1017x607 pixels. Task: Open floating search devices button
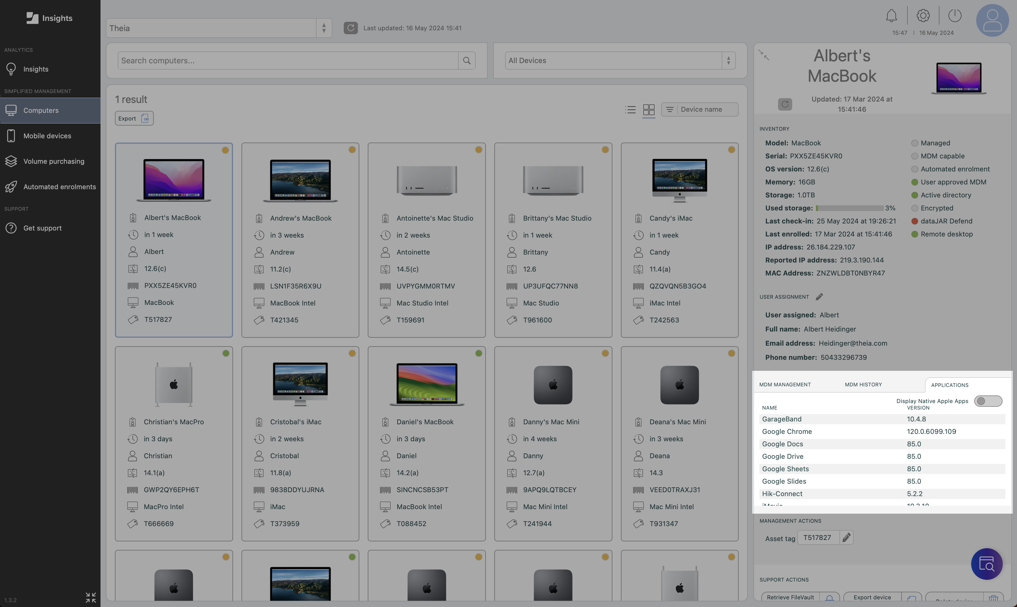987,564
